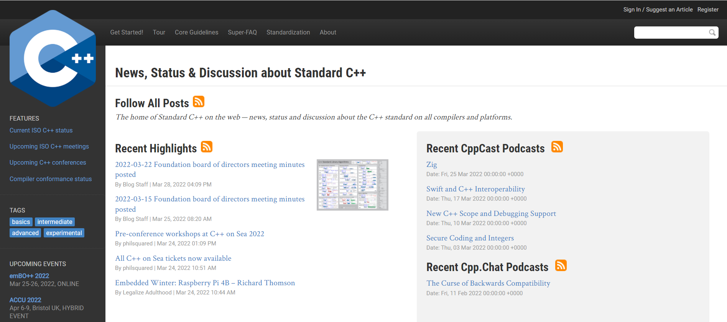Open 2022-03-15 Foundation board minutes post

click(x=210, y=204)
